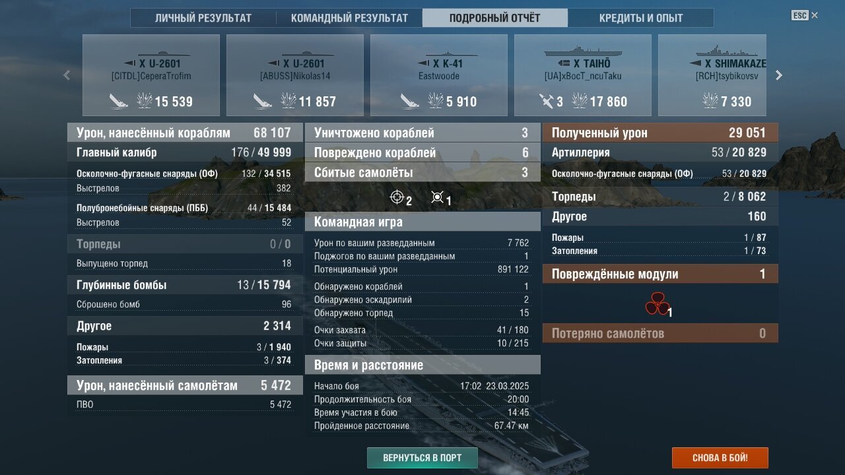Click Снова в бой! button
Screen dimensions: 845x475
tap(720, 457)
